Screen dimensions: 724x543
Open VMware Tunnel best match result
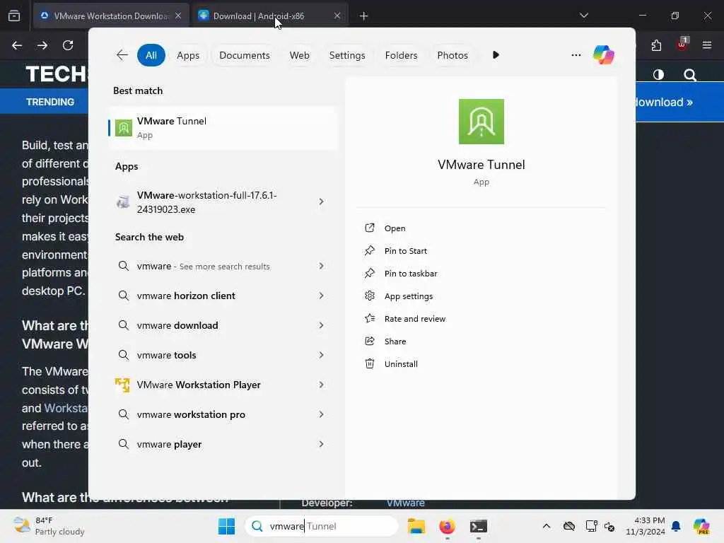point(223,128)
